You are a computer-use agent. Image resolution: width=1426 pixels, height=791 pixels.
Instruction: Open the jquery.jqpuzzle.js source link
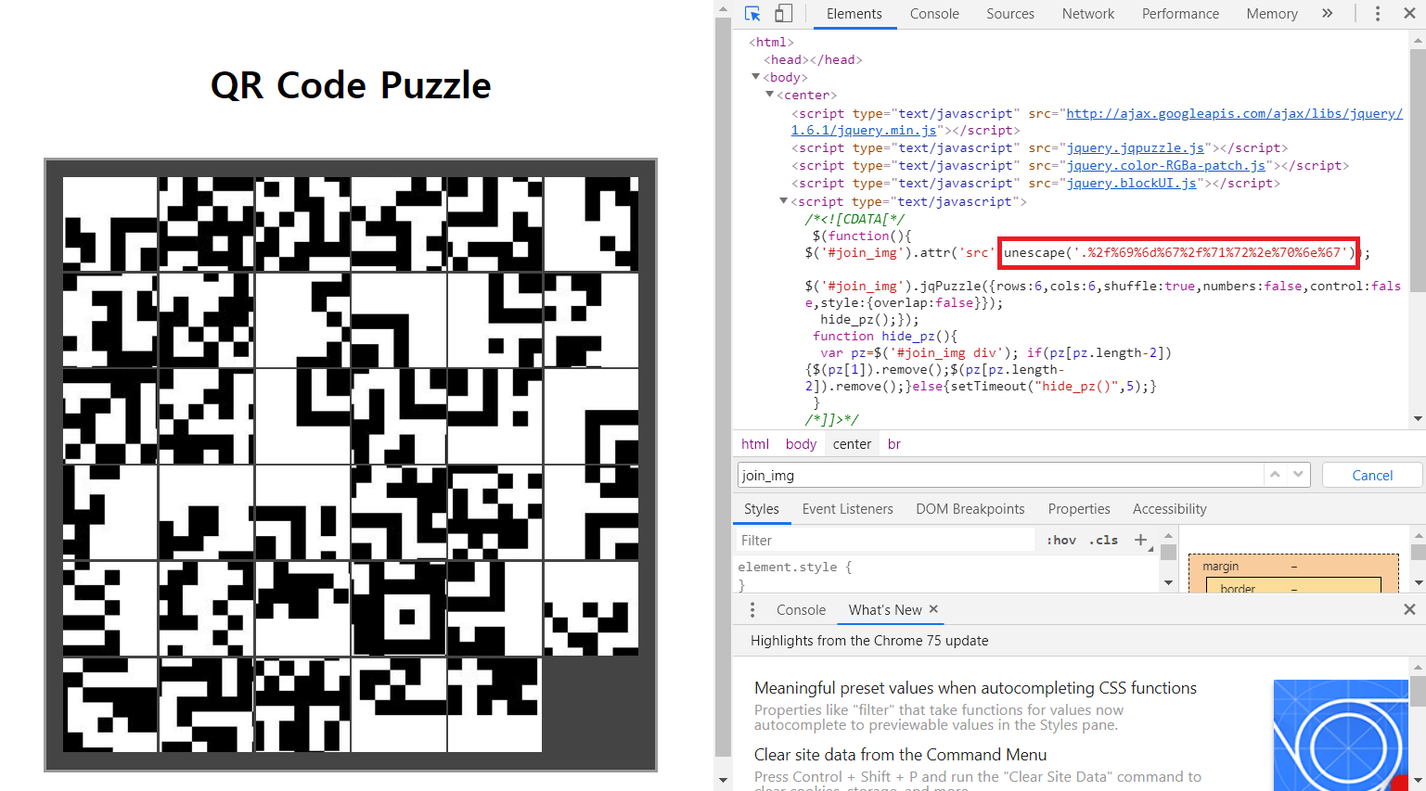tap(1135, 147)
